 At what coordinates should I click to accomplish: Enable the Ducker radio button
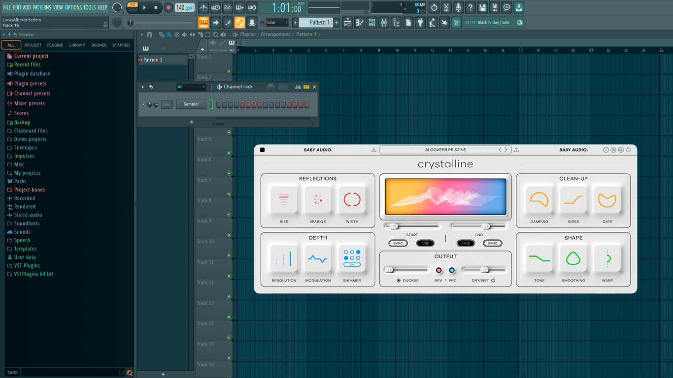(399, 281)
